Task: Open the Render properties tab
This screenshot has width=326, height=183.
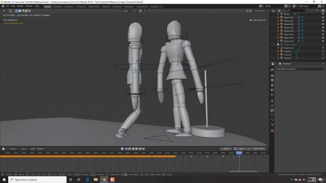Action: pyautogui.click(x=272, y=76)
